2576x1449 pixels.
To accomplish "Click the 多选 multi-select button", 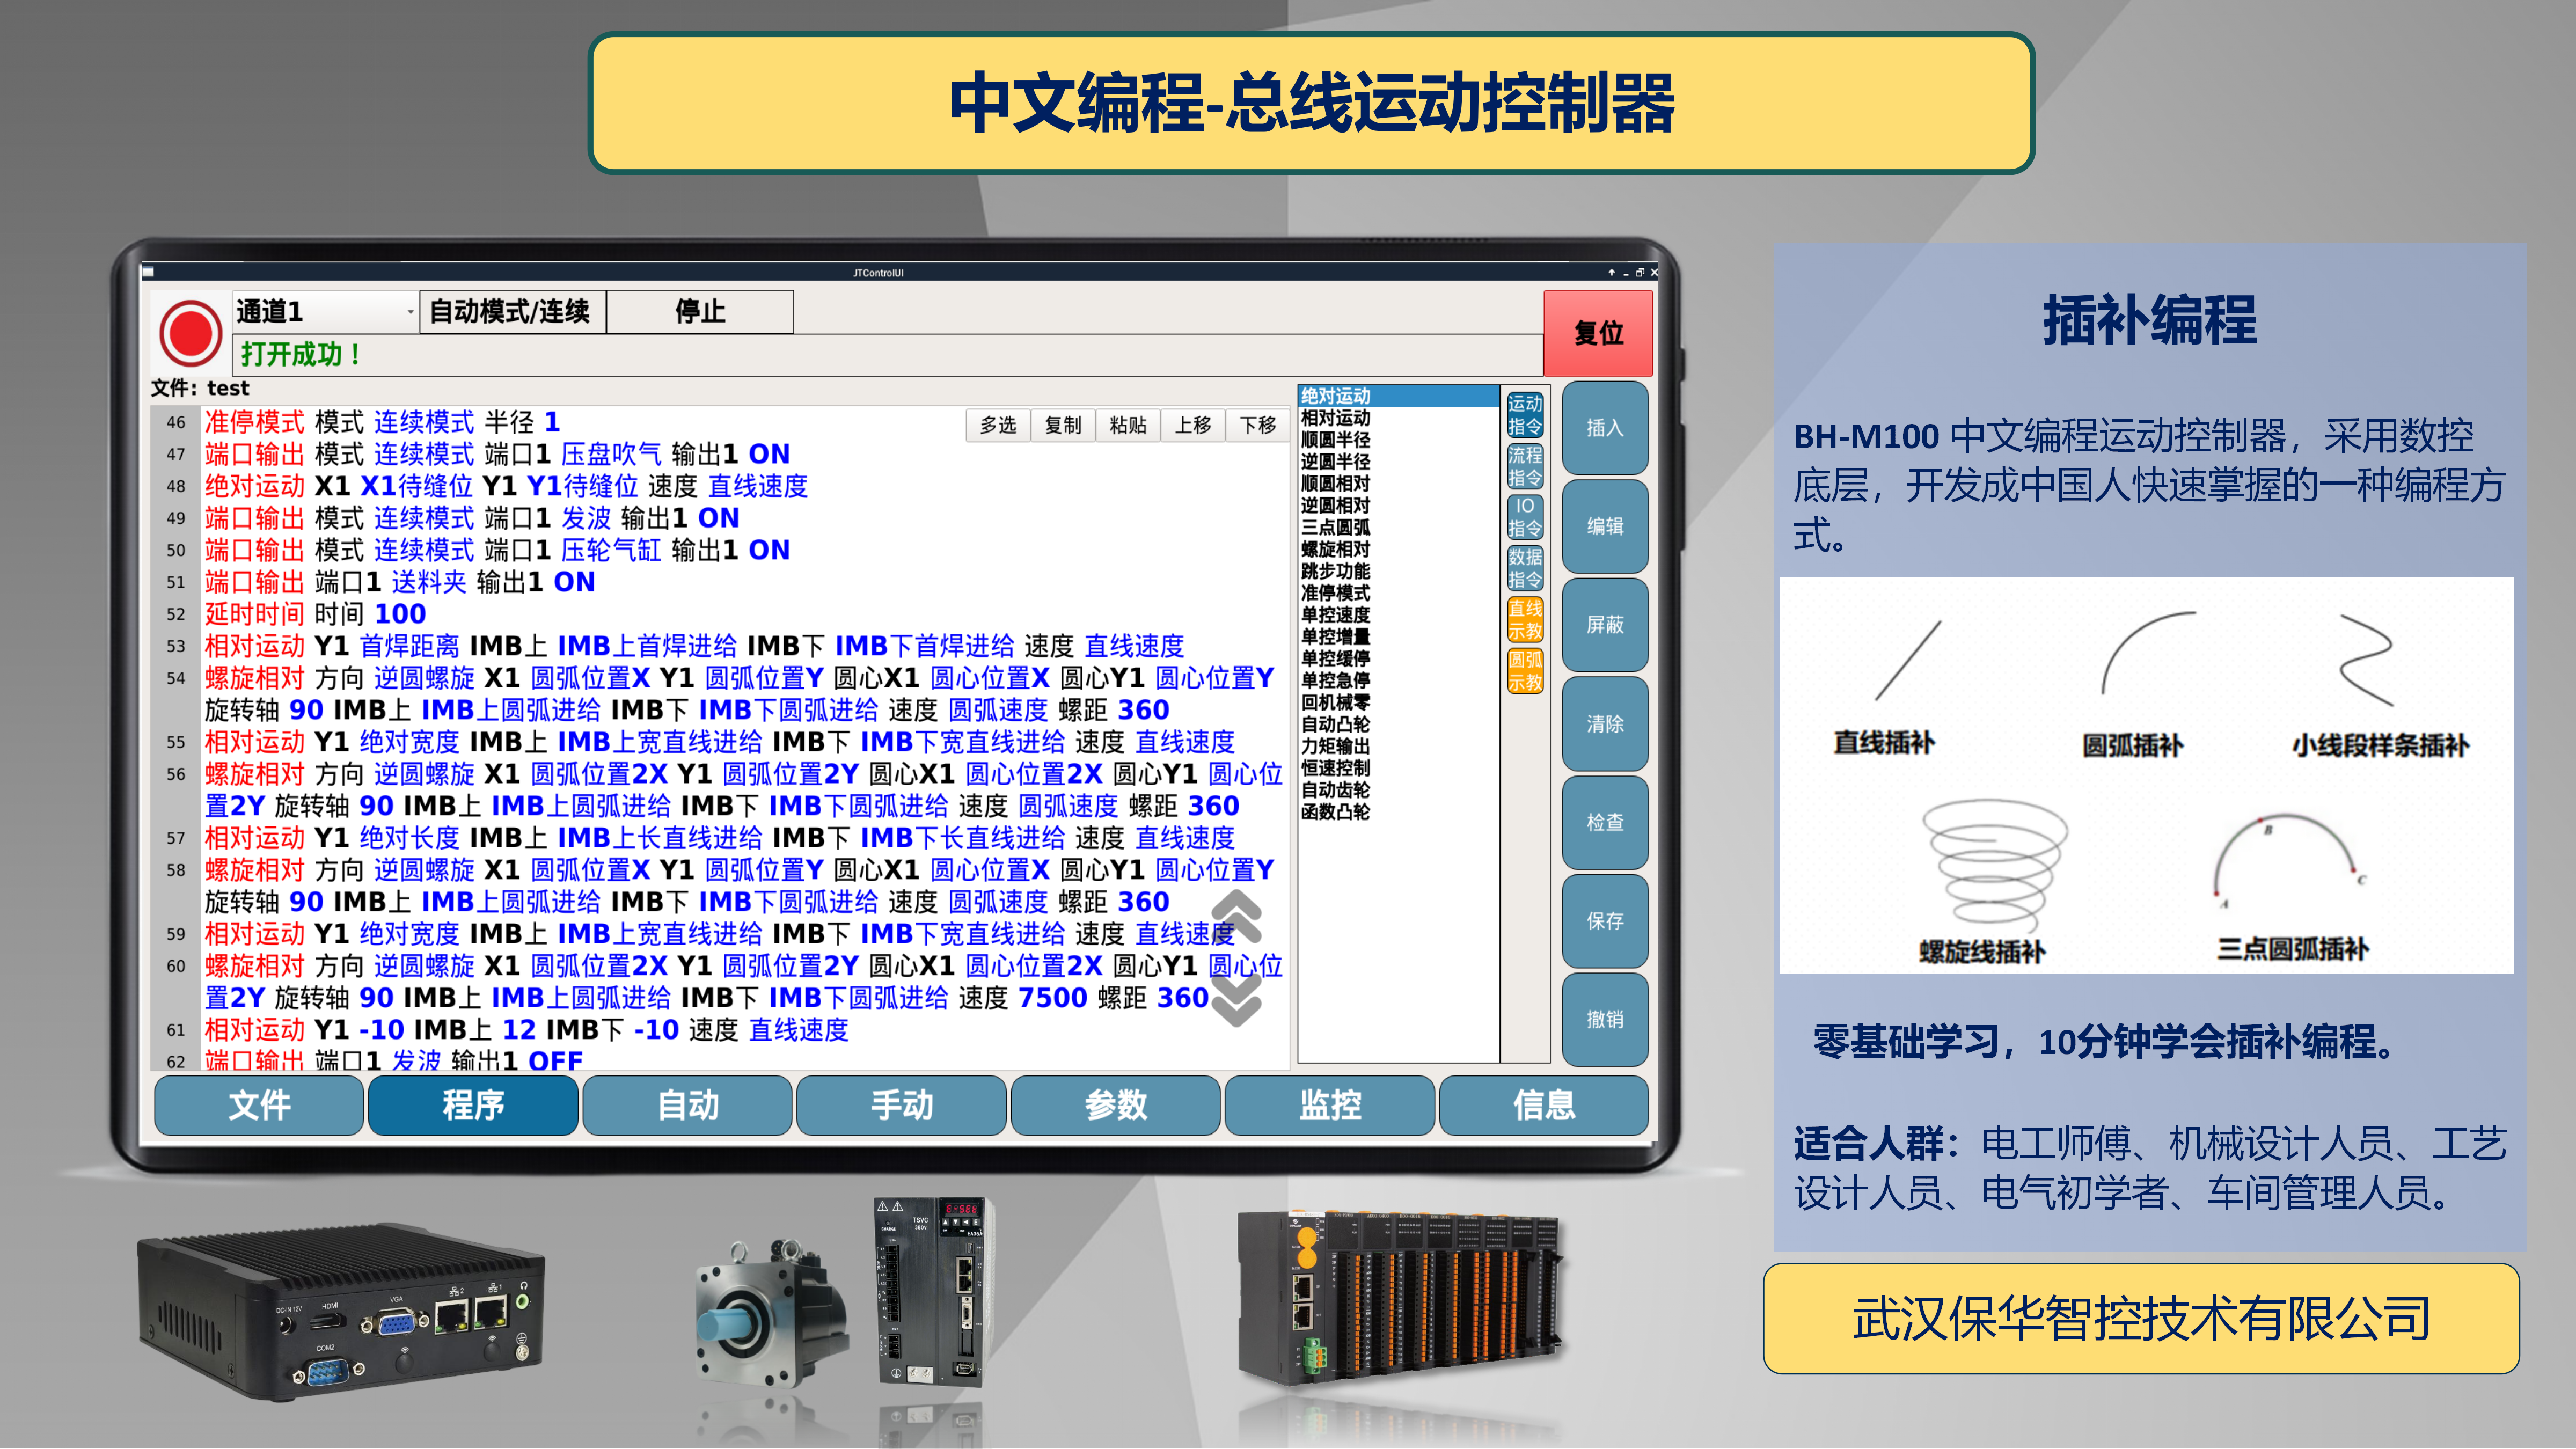I will [x=998, y=425].
